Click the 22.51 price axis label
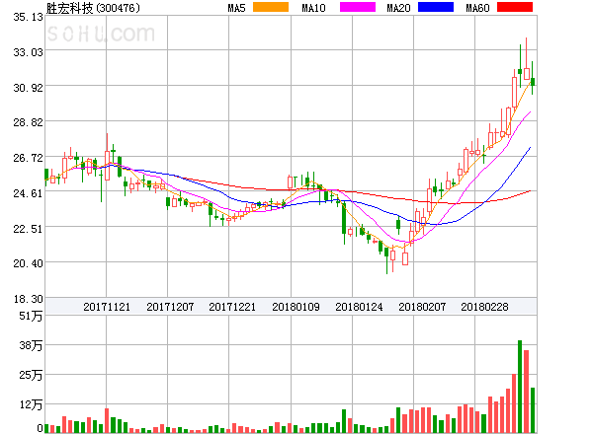Viewport: 593px width, 434px height. tap(28, 229)
